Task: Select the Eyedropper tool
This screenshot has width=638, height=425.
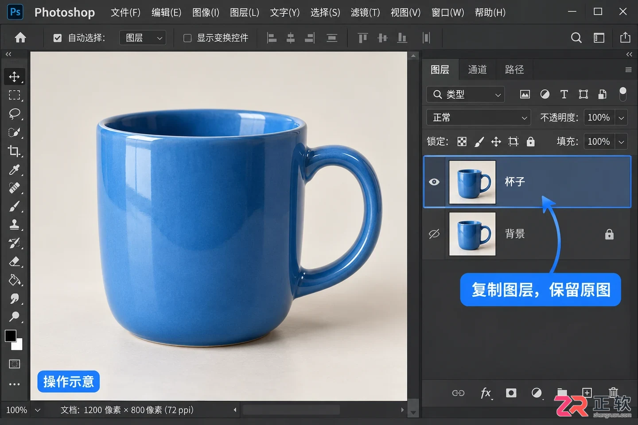Action: tap(14, 170)
